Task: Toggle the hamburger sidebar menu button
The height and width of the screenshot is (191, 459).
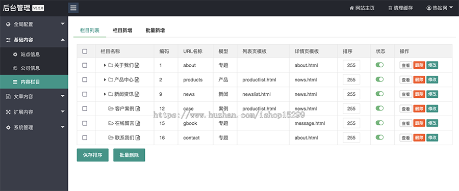Action: [73, 8]
